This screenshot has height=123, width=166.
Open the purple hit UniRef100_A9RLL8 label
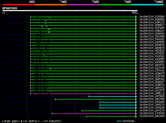point(152,94)
